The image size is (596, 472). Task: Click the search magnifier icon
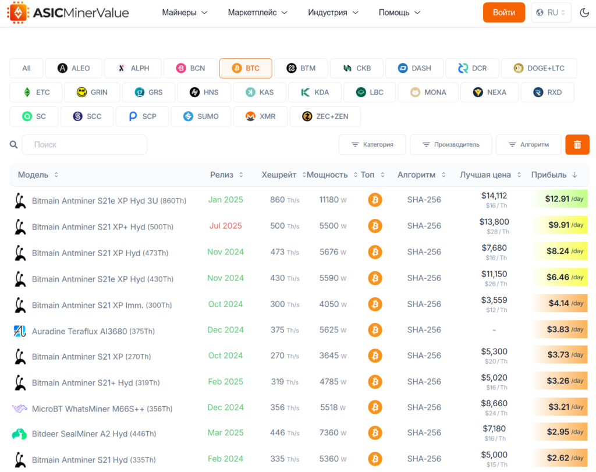pyautogui.click(x=13, y=144)
